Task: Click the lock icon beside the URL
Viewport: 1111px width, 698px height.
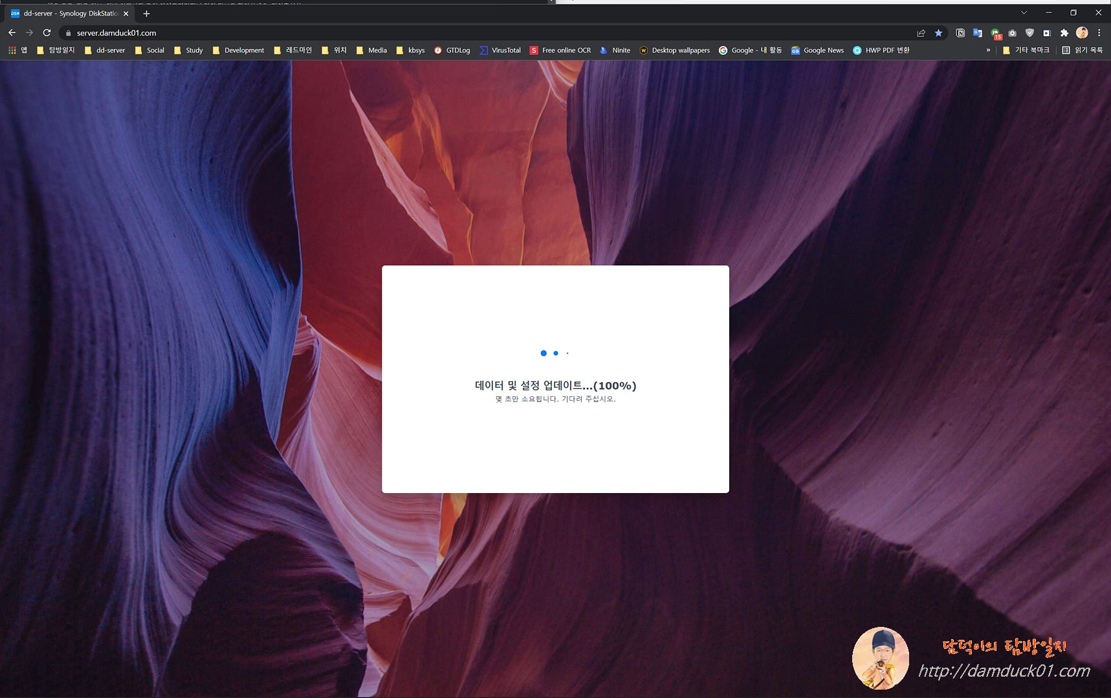Action: point(68,33)
